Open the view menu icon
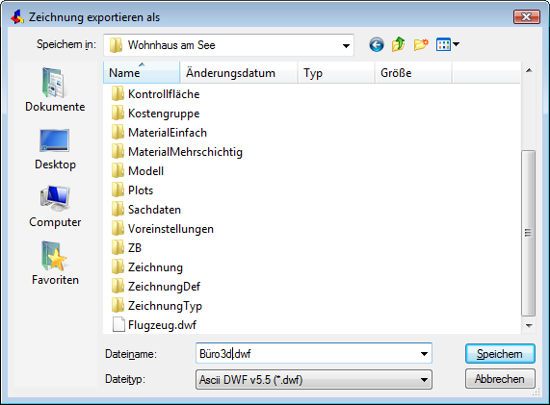This screenshot has width=550, height=405. (447, 44)
